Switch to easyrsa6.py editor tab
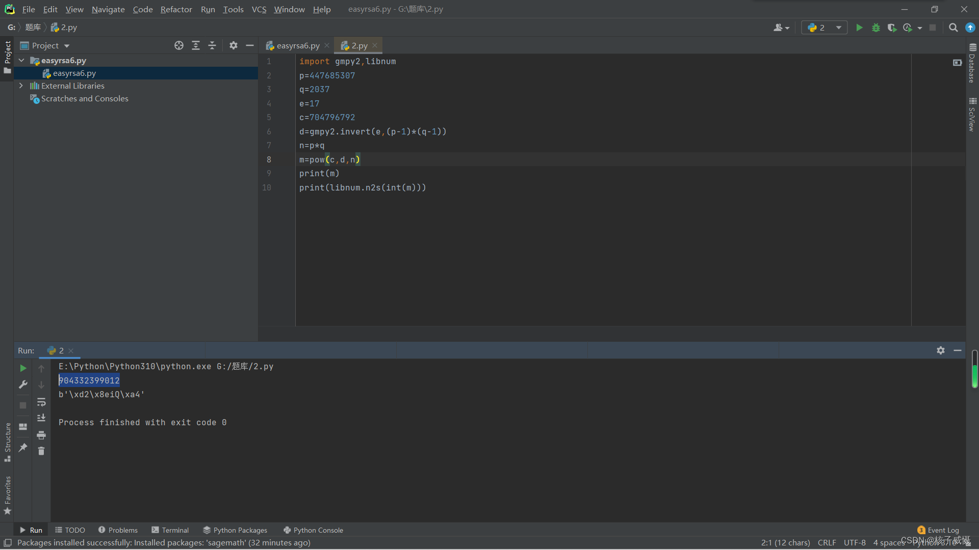The width and height of the screenshot is (979, 550). click(298, 45)
